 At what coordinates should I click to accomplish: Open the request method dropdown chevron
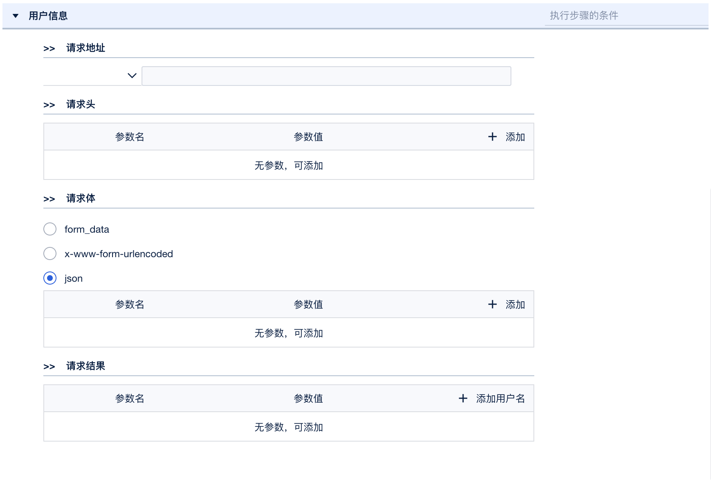[x=132, y=76]
